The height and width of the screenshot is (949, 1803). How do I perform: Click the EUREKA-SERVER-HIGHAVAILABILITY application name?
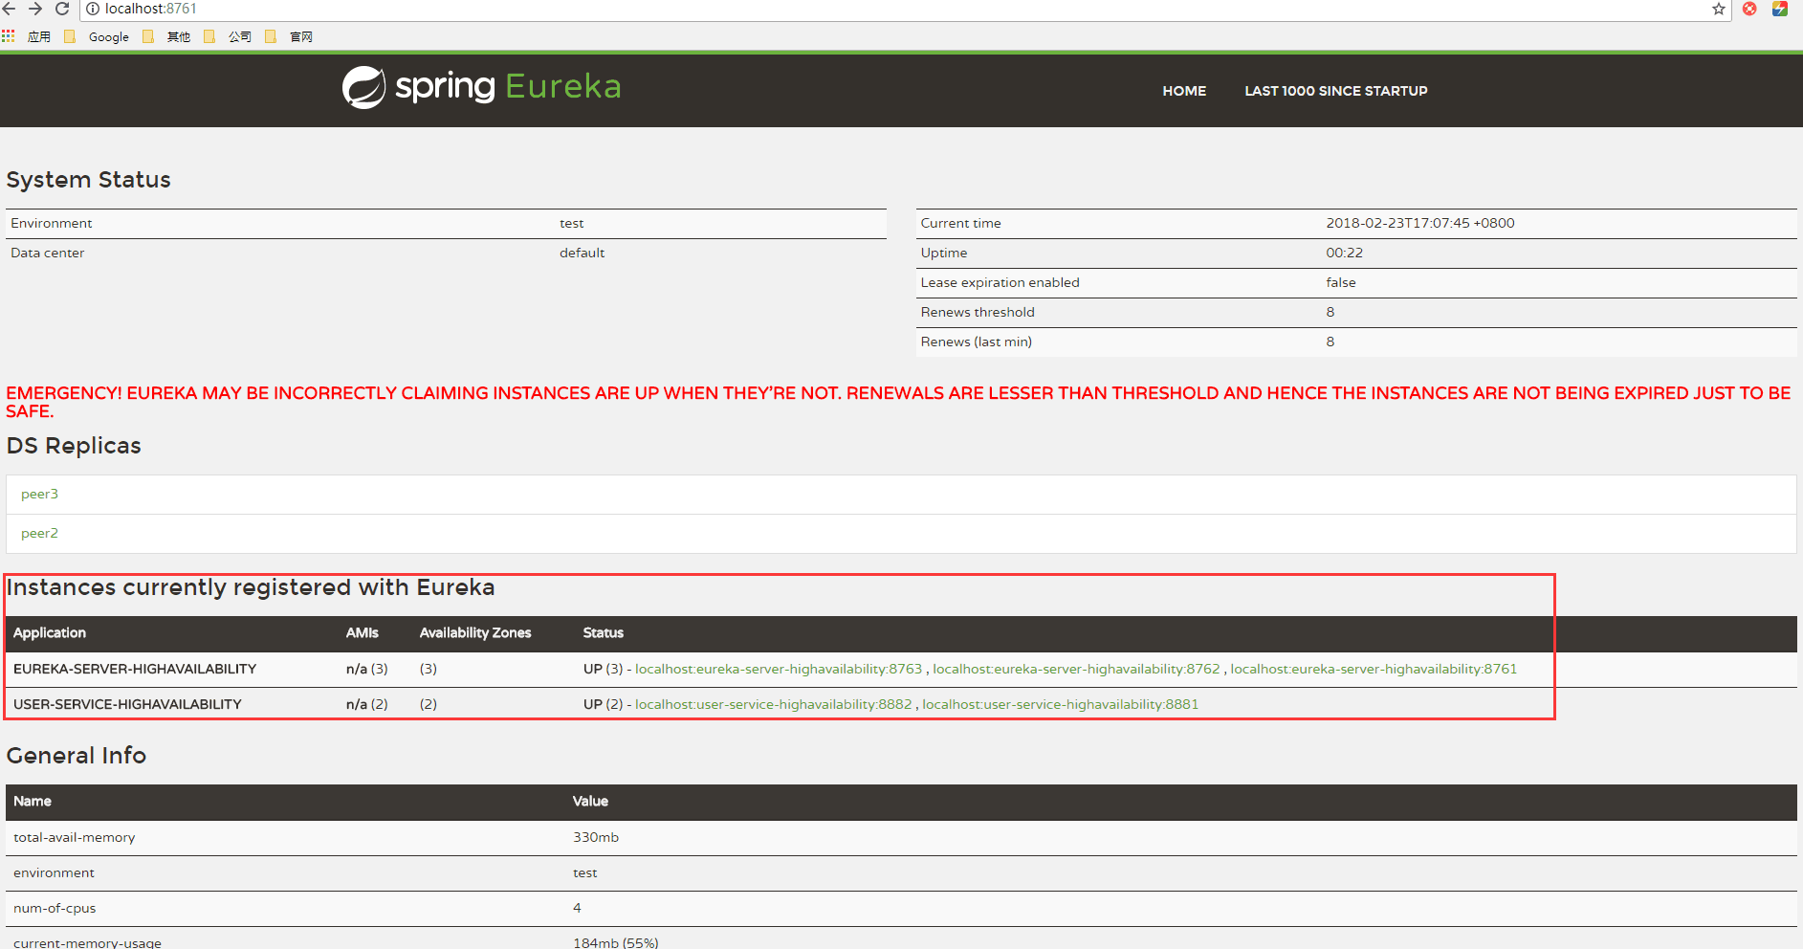click(x=135, y=669)
